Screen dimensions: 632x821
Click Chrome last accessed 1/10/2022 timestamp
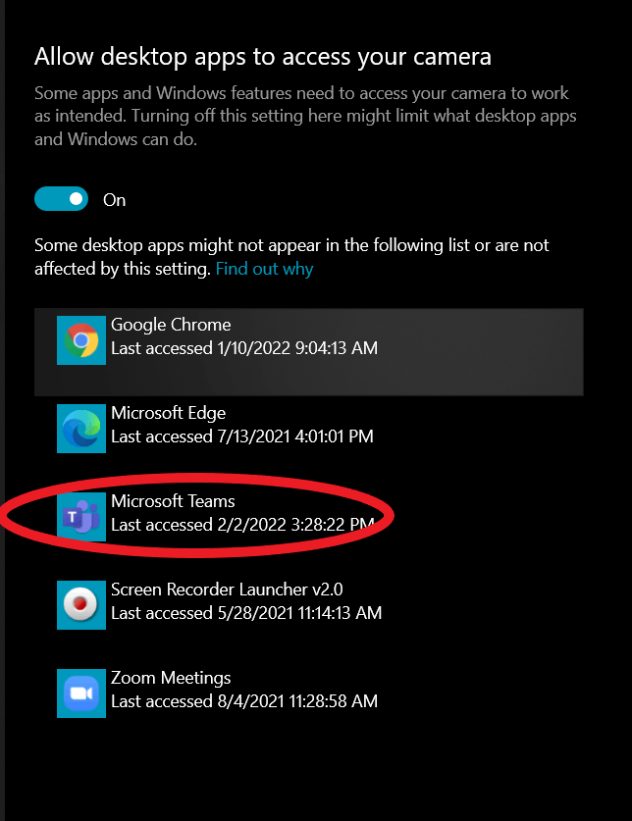(x=244, y=348)
